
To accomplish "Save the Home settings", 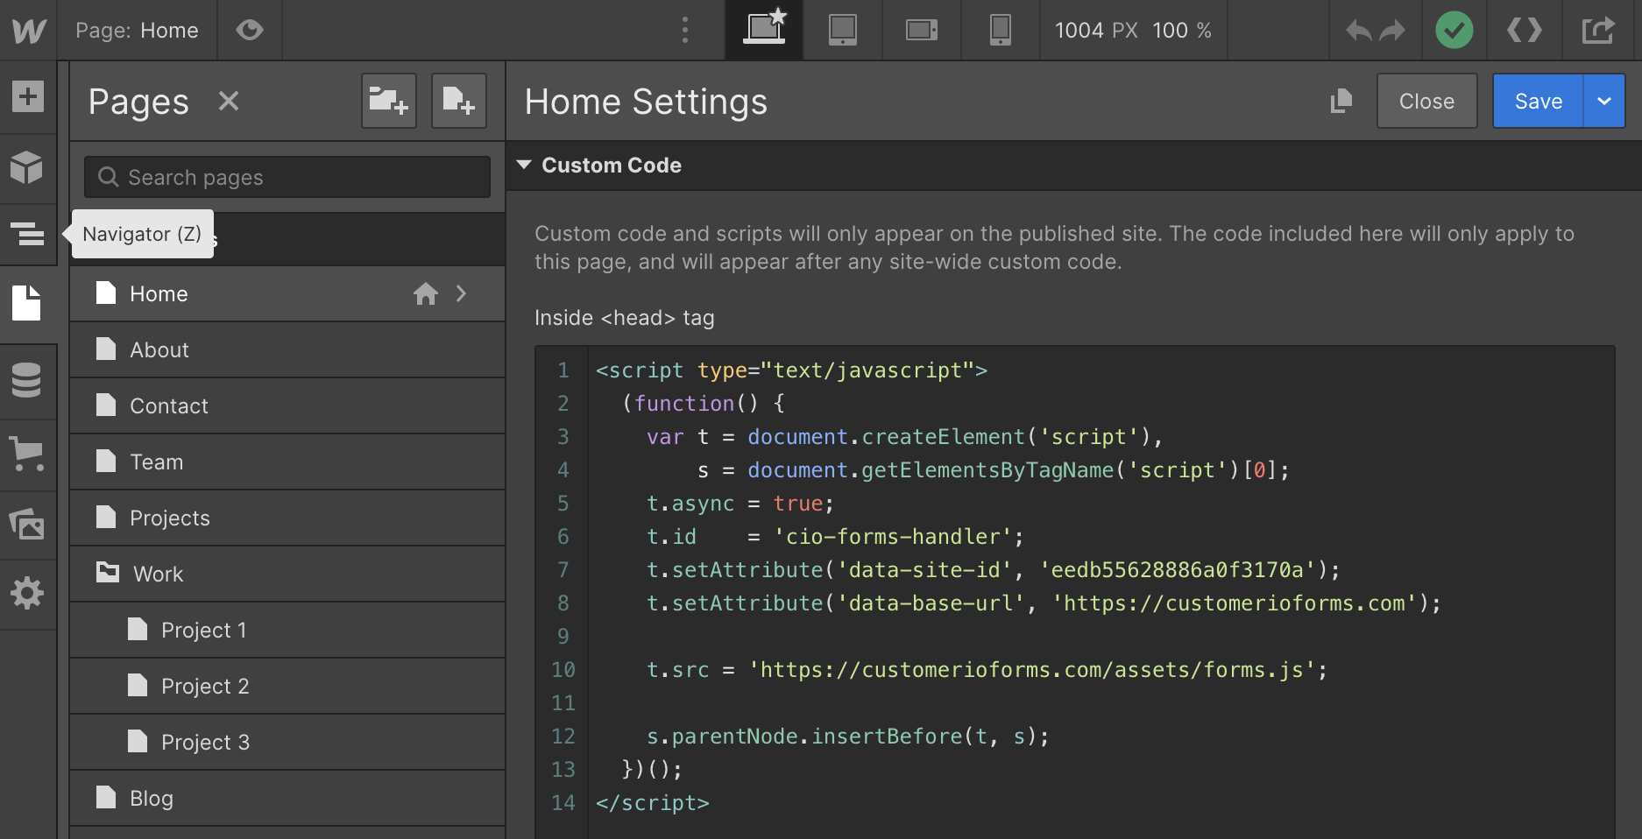I will 1539,101.
